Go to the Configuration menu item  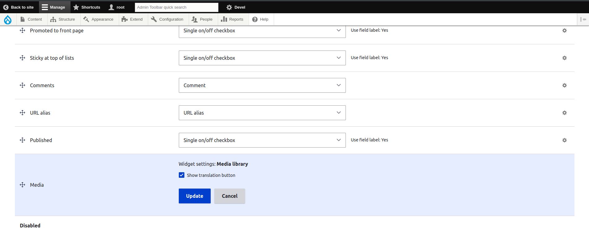pyautogui.click(x=167, y=19)
